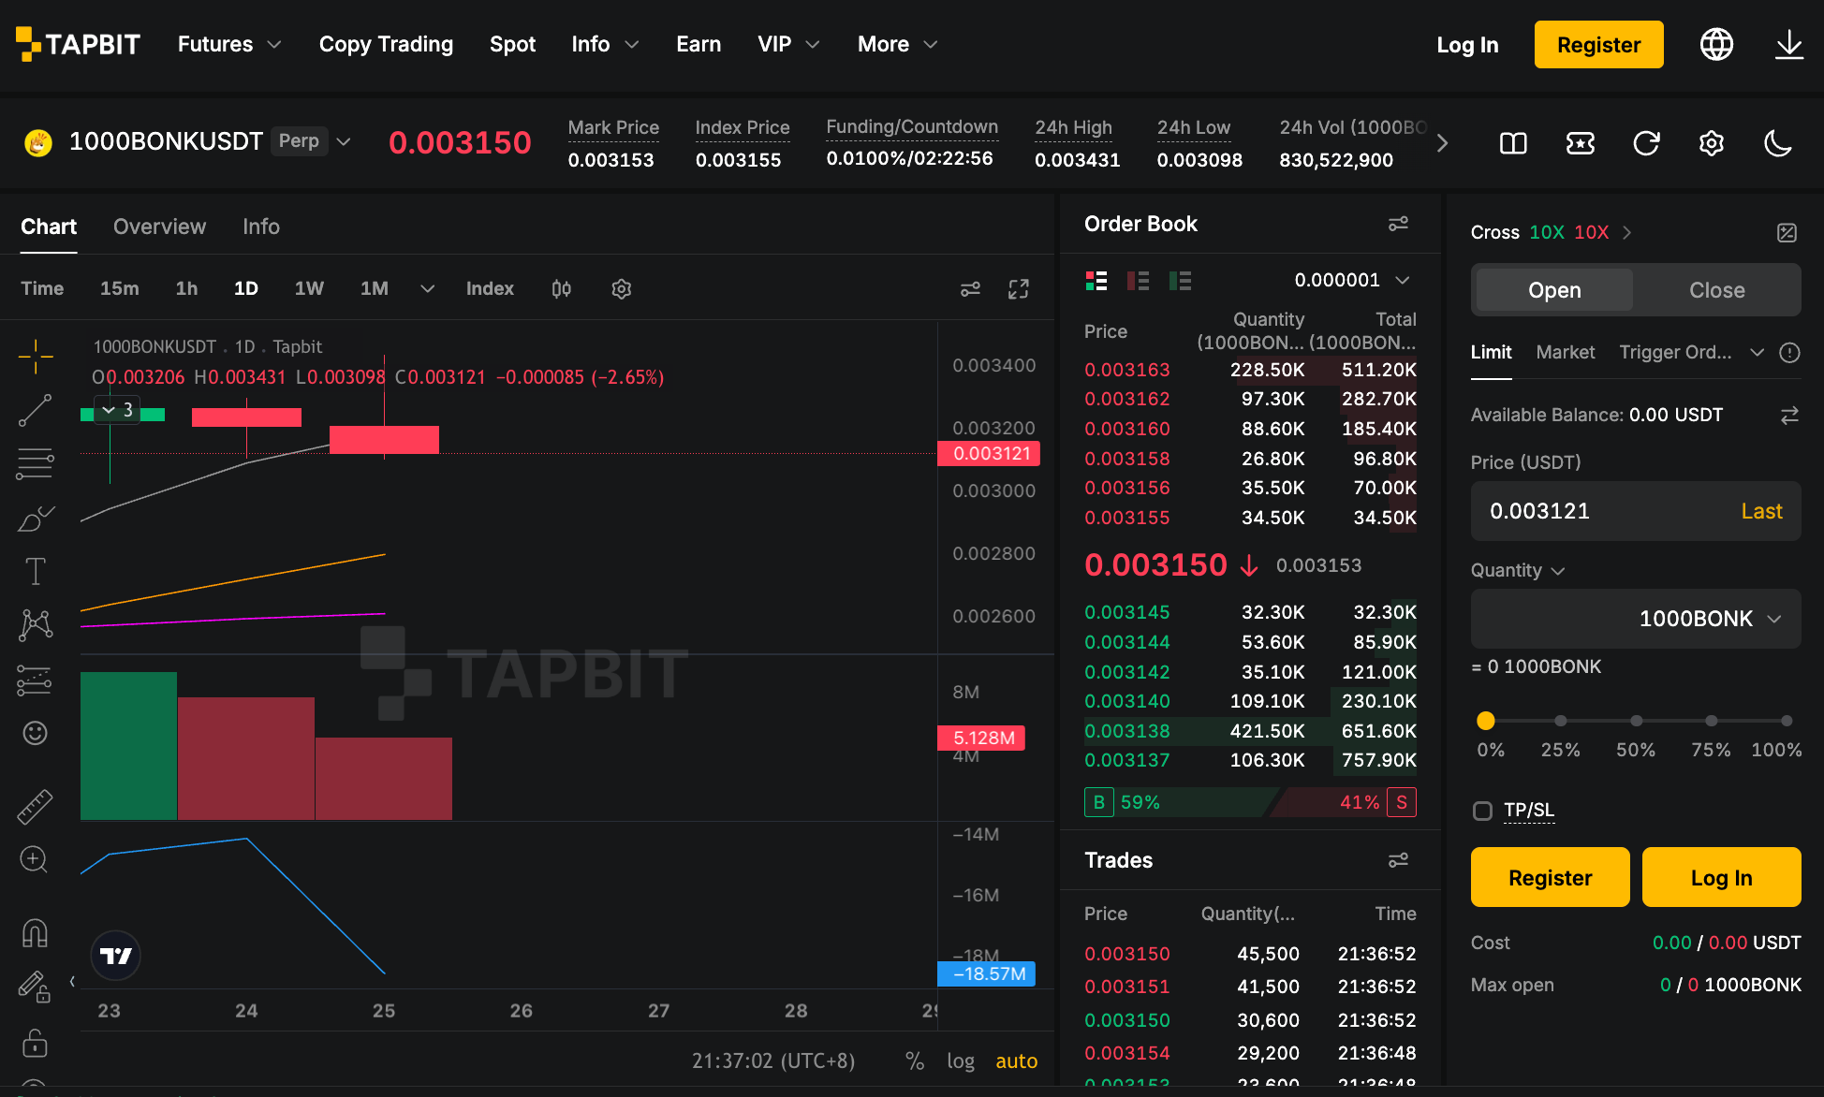Image resolution: width=1824 pixels, height=1097 pixels.
Task: Open the Earn page
Action: 699,44
